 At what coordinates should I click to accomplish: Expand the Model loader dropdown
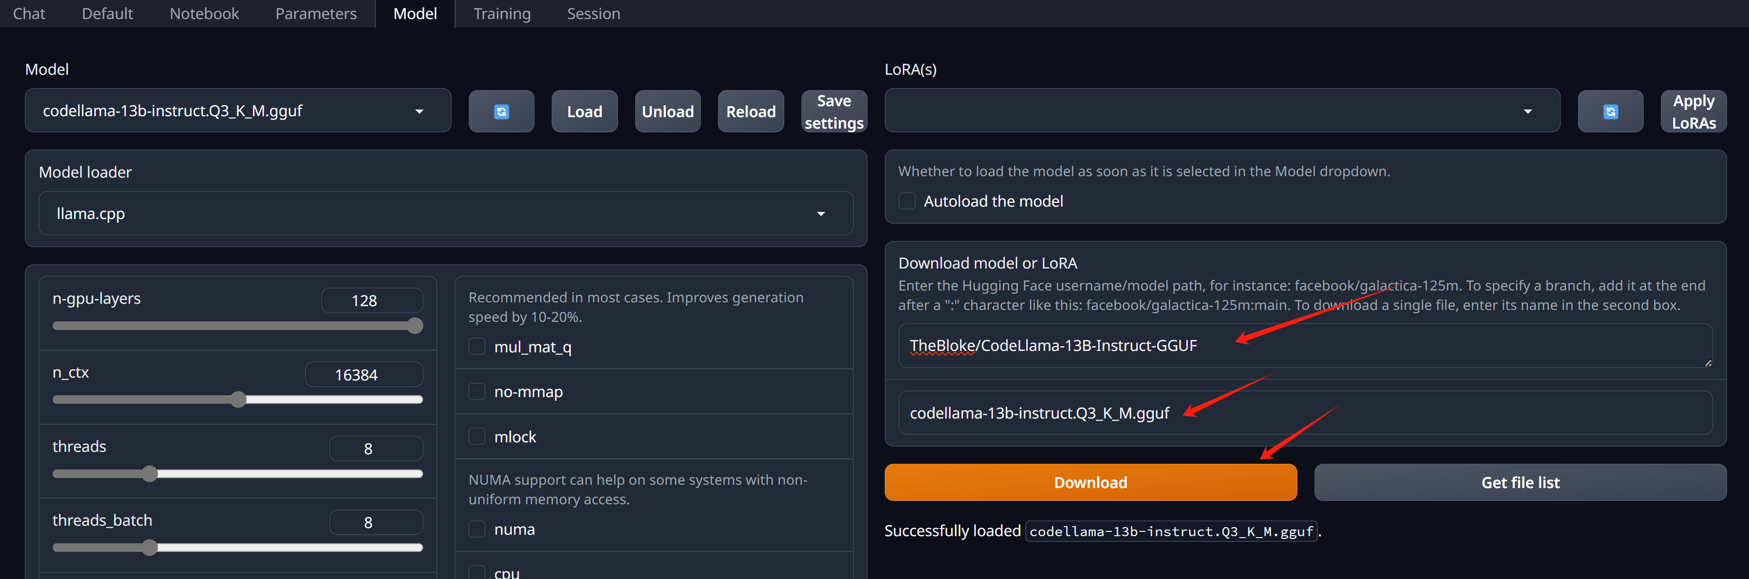point(445,213)
